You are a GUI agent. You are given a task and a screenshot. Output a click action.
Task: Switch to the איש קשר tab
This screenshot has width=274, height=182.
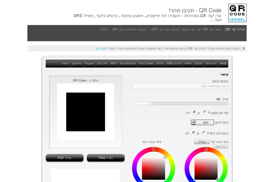(x=211, y=64)
